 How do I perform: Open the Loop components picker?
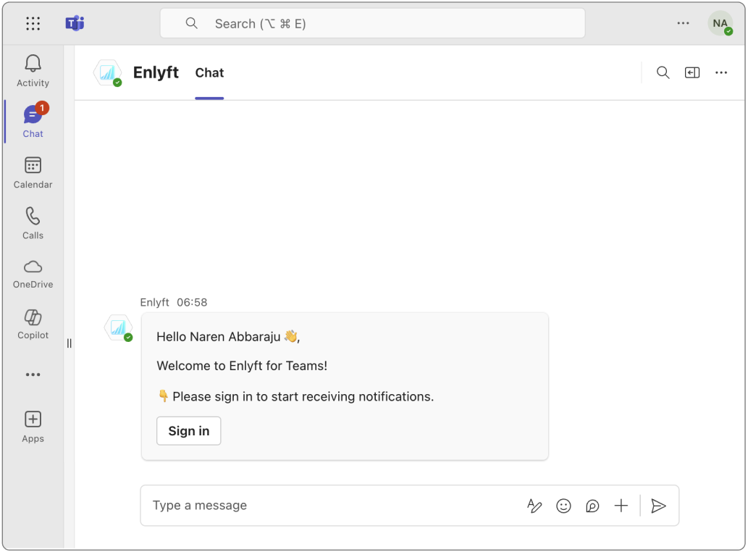click(x=592, y=506)
